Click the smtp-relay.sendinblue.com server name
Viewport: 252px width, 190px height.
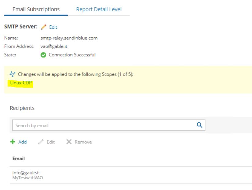tap(69, 38)
